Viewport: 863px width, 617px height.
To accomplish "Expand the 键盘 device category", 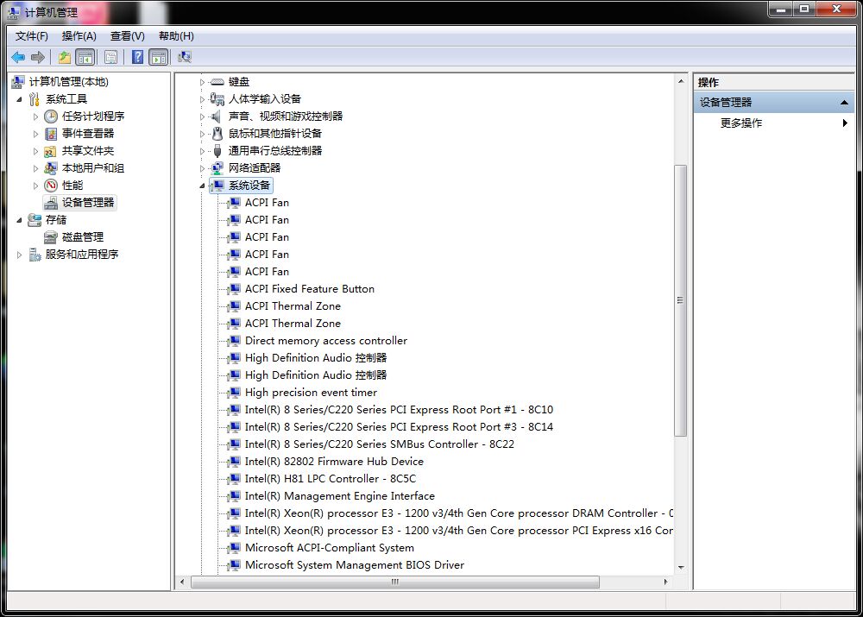I will tap(202, 83).
